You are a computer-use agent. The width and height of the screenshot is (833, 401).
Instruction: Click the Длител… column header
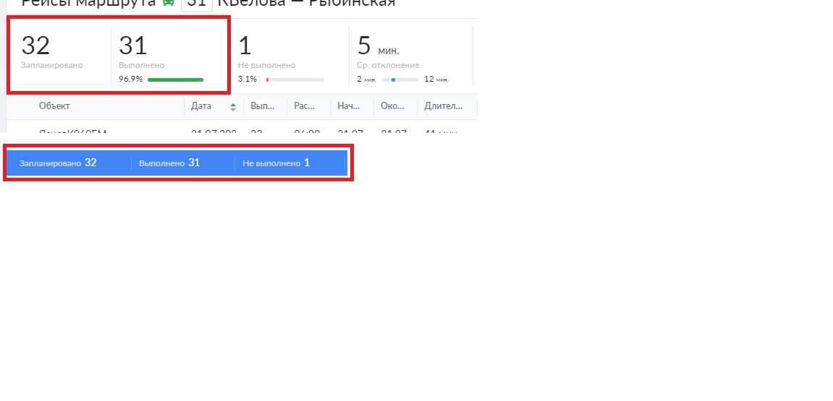[x=443, y=106]
